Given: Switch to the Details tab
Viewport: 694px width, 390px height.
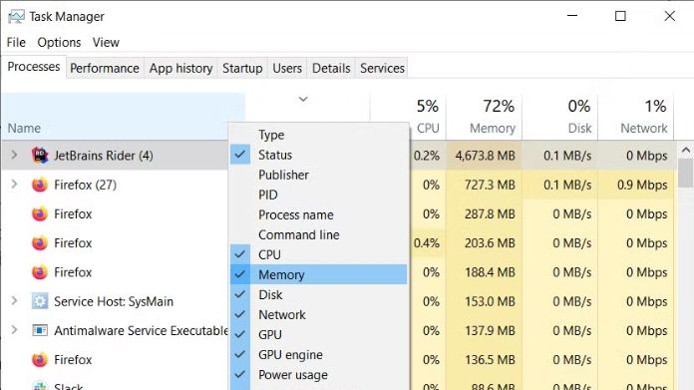Looking at the screenshot, I should [x=331, y=68].
